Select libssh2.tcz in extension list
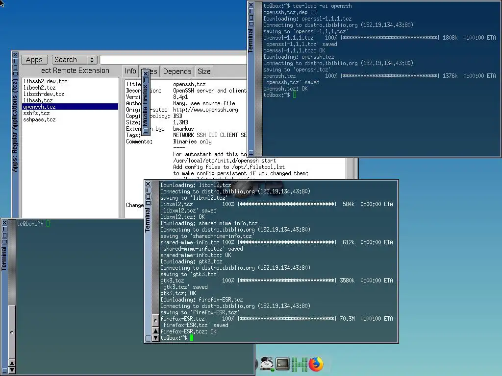Screen dimensions: 502x376 coord(70,88)
